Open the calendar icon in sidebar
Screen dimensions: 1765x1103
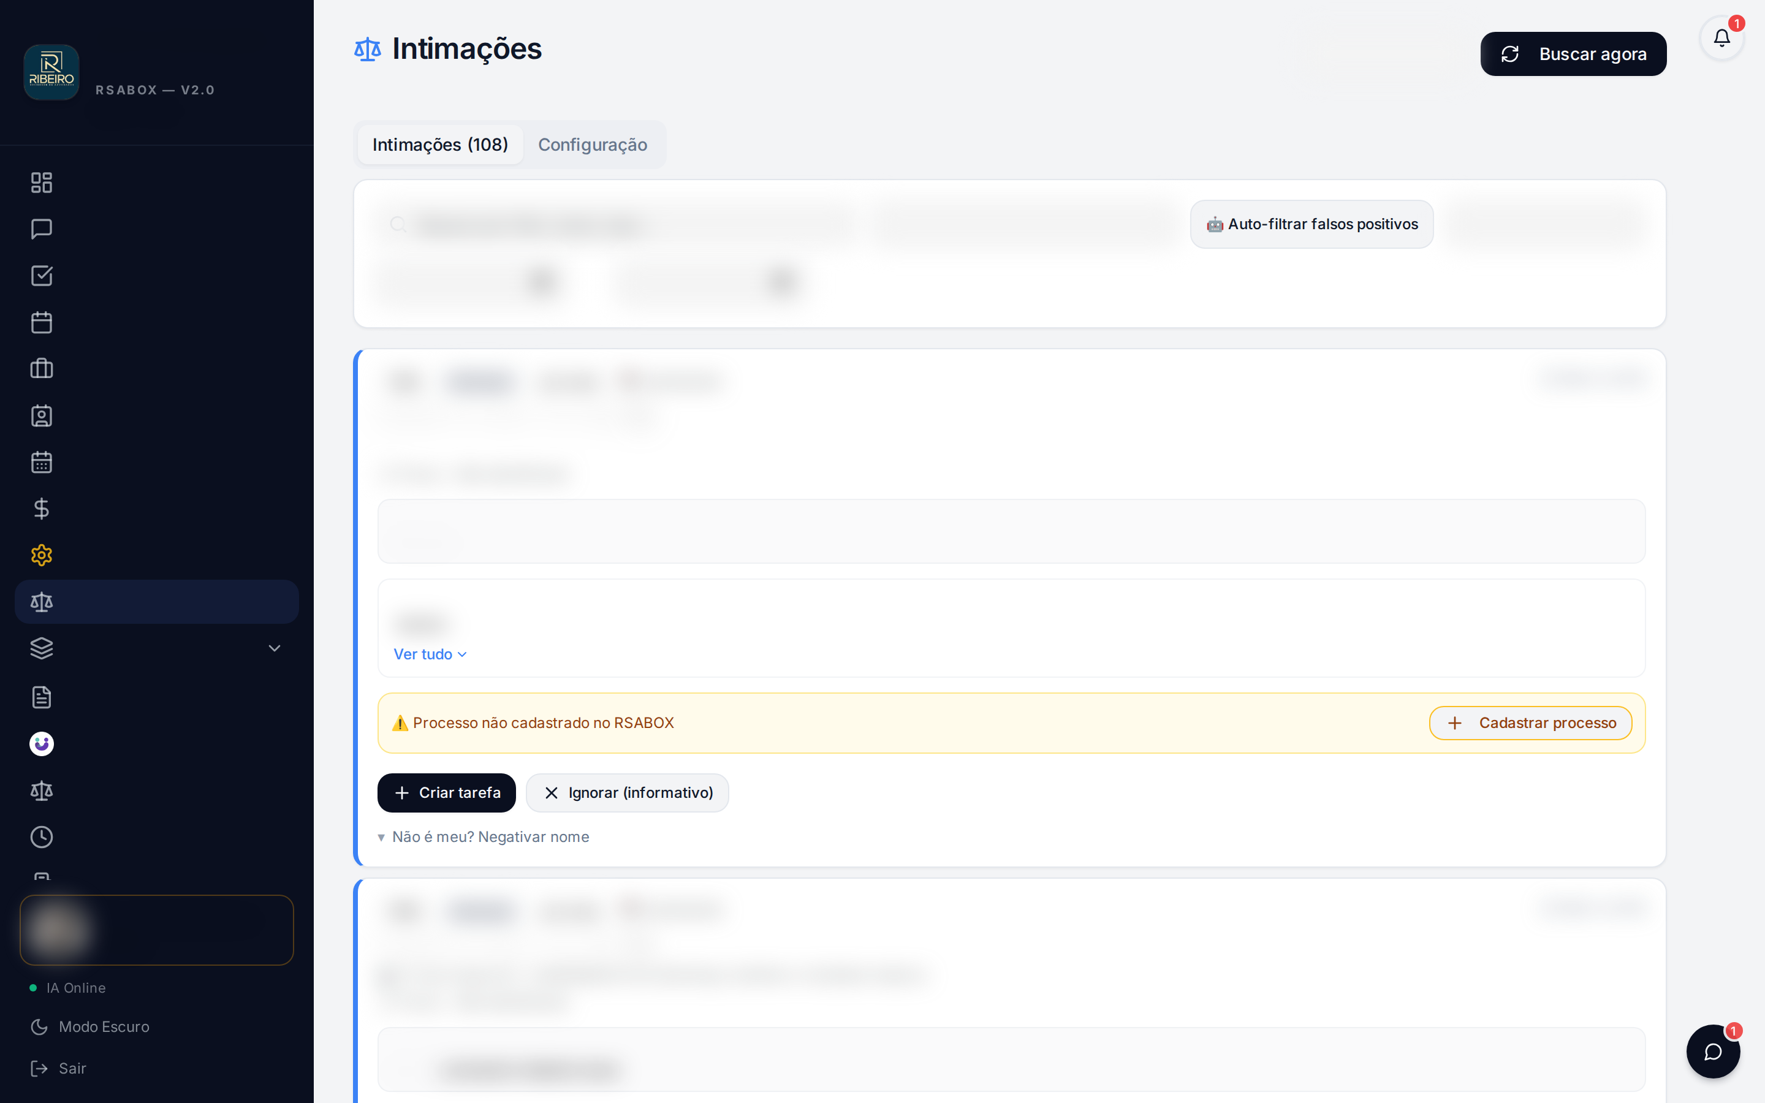[x=42, y=322]
